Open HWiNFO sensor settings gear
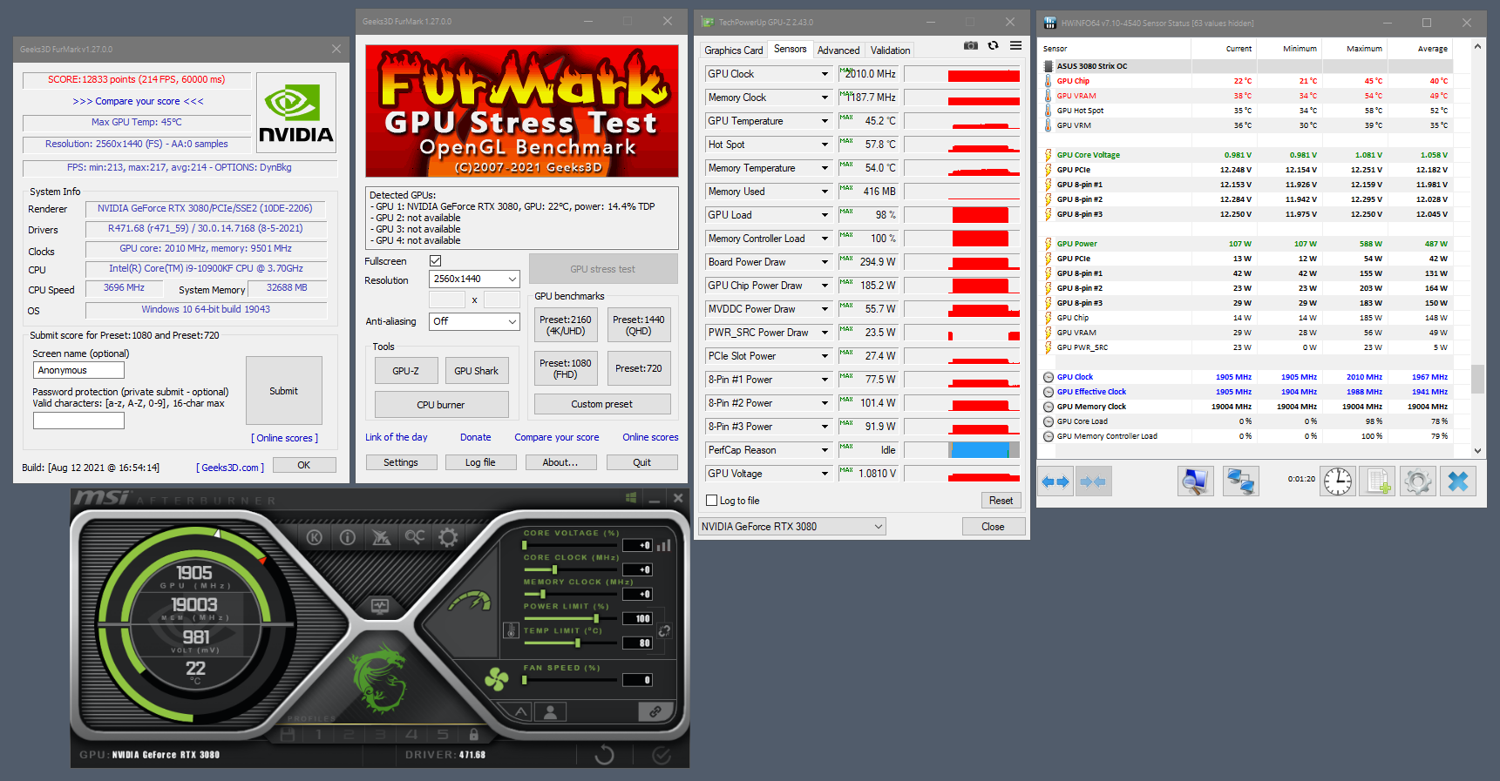Screen dimensions: 1500x781 [x=1417, y=481]
